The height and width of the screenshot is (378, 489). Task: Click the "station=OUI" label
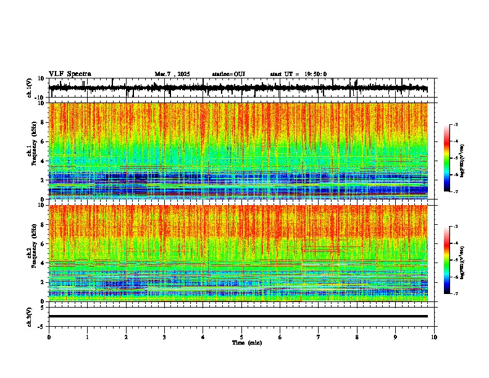[228, 74]
